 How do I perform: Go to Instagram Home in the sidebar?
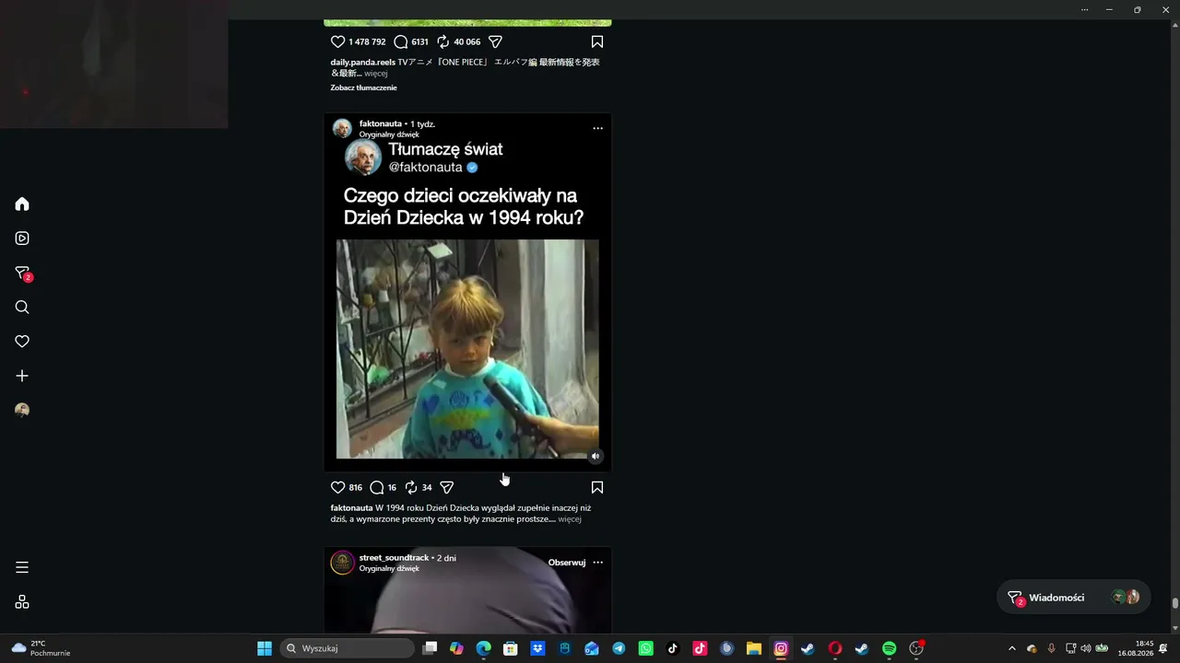tap(22, 204)
